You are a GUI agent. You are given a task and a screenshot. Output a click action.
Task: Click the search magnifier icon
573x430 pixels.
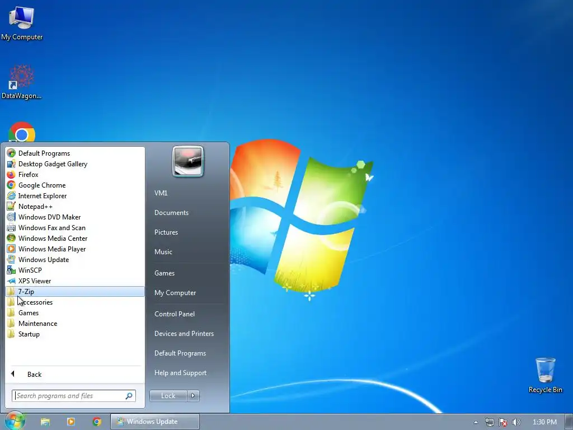pyautogui.click(x=129, y=396)
